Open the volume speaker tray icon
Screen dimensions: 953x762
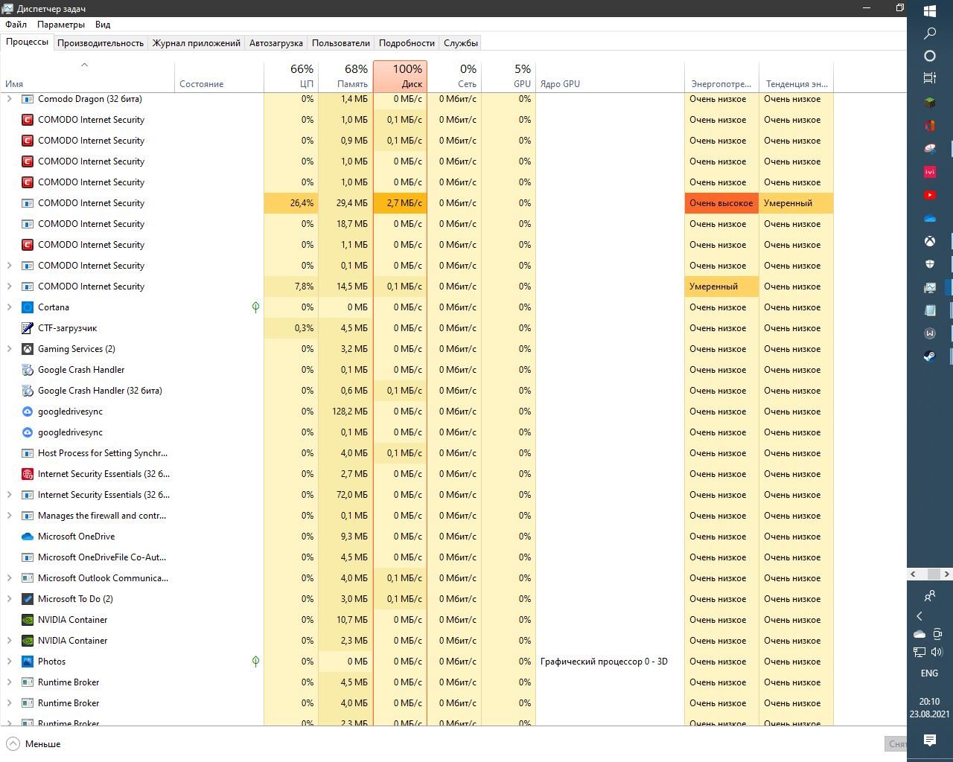pos(938,653)
